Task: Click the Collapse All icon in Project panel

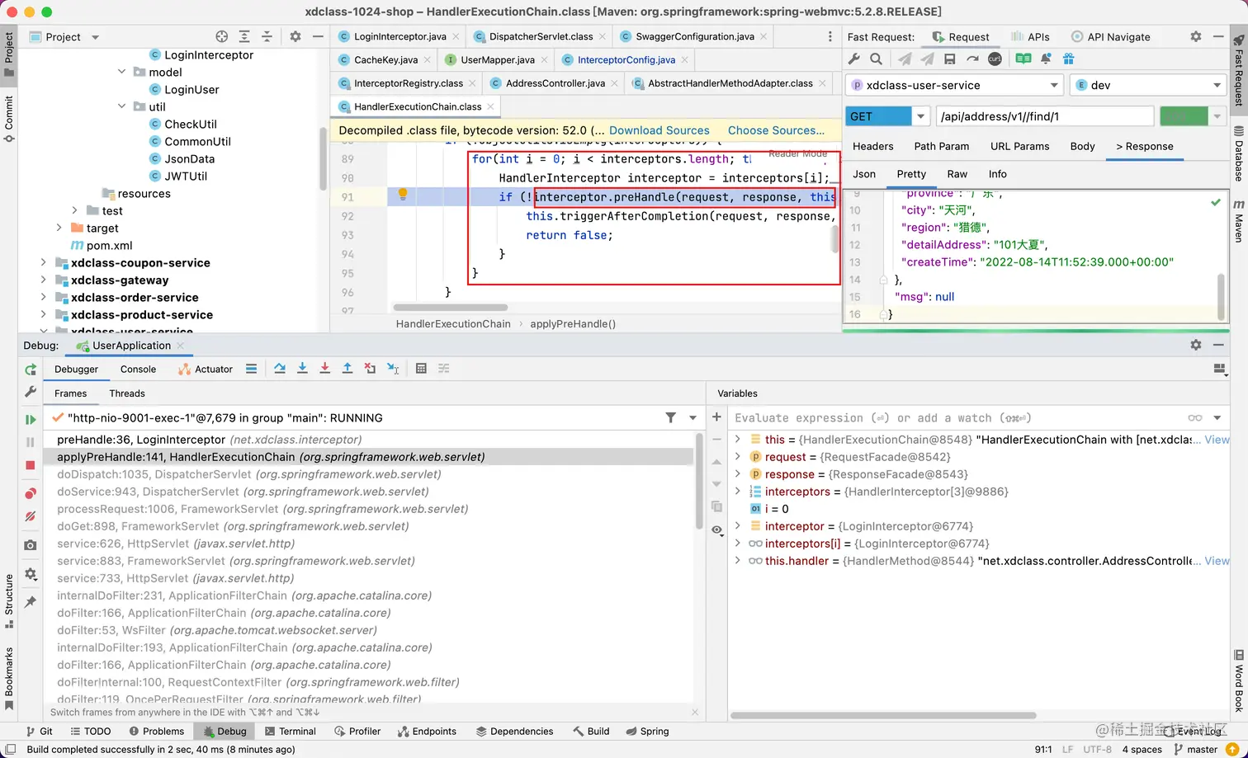Action: [x=267, y=36]
